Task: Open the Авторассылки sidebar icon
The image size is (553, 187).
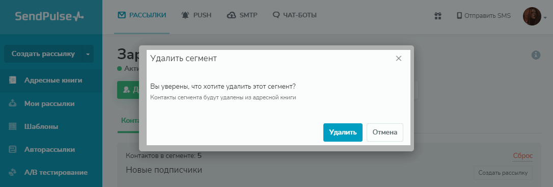Action: (x=13, y=149)
